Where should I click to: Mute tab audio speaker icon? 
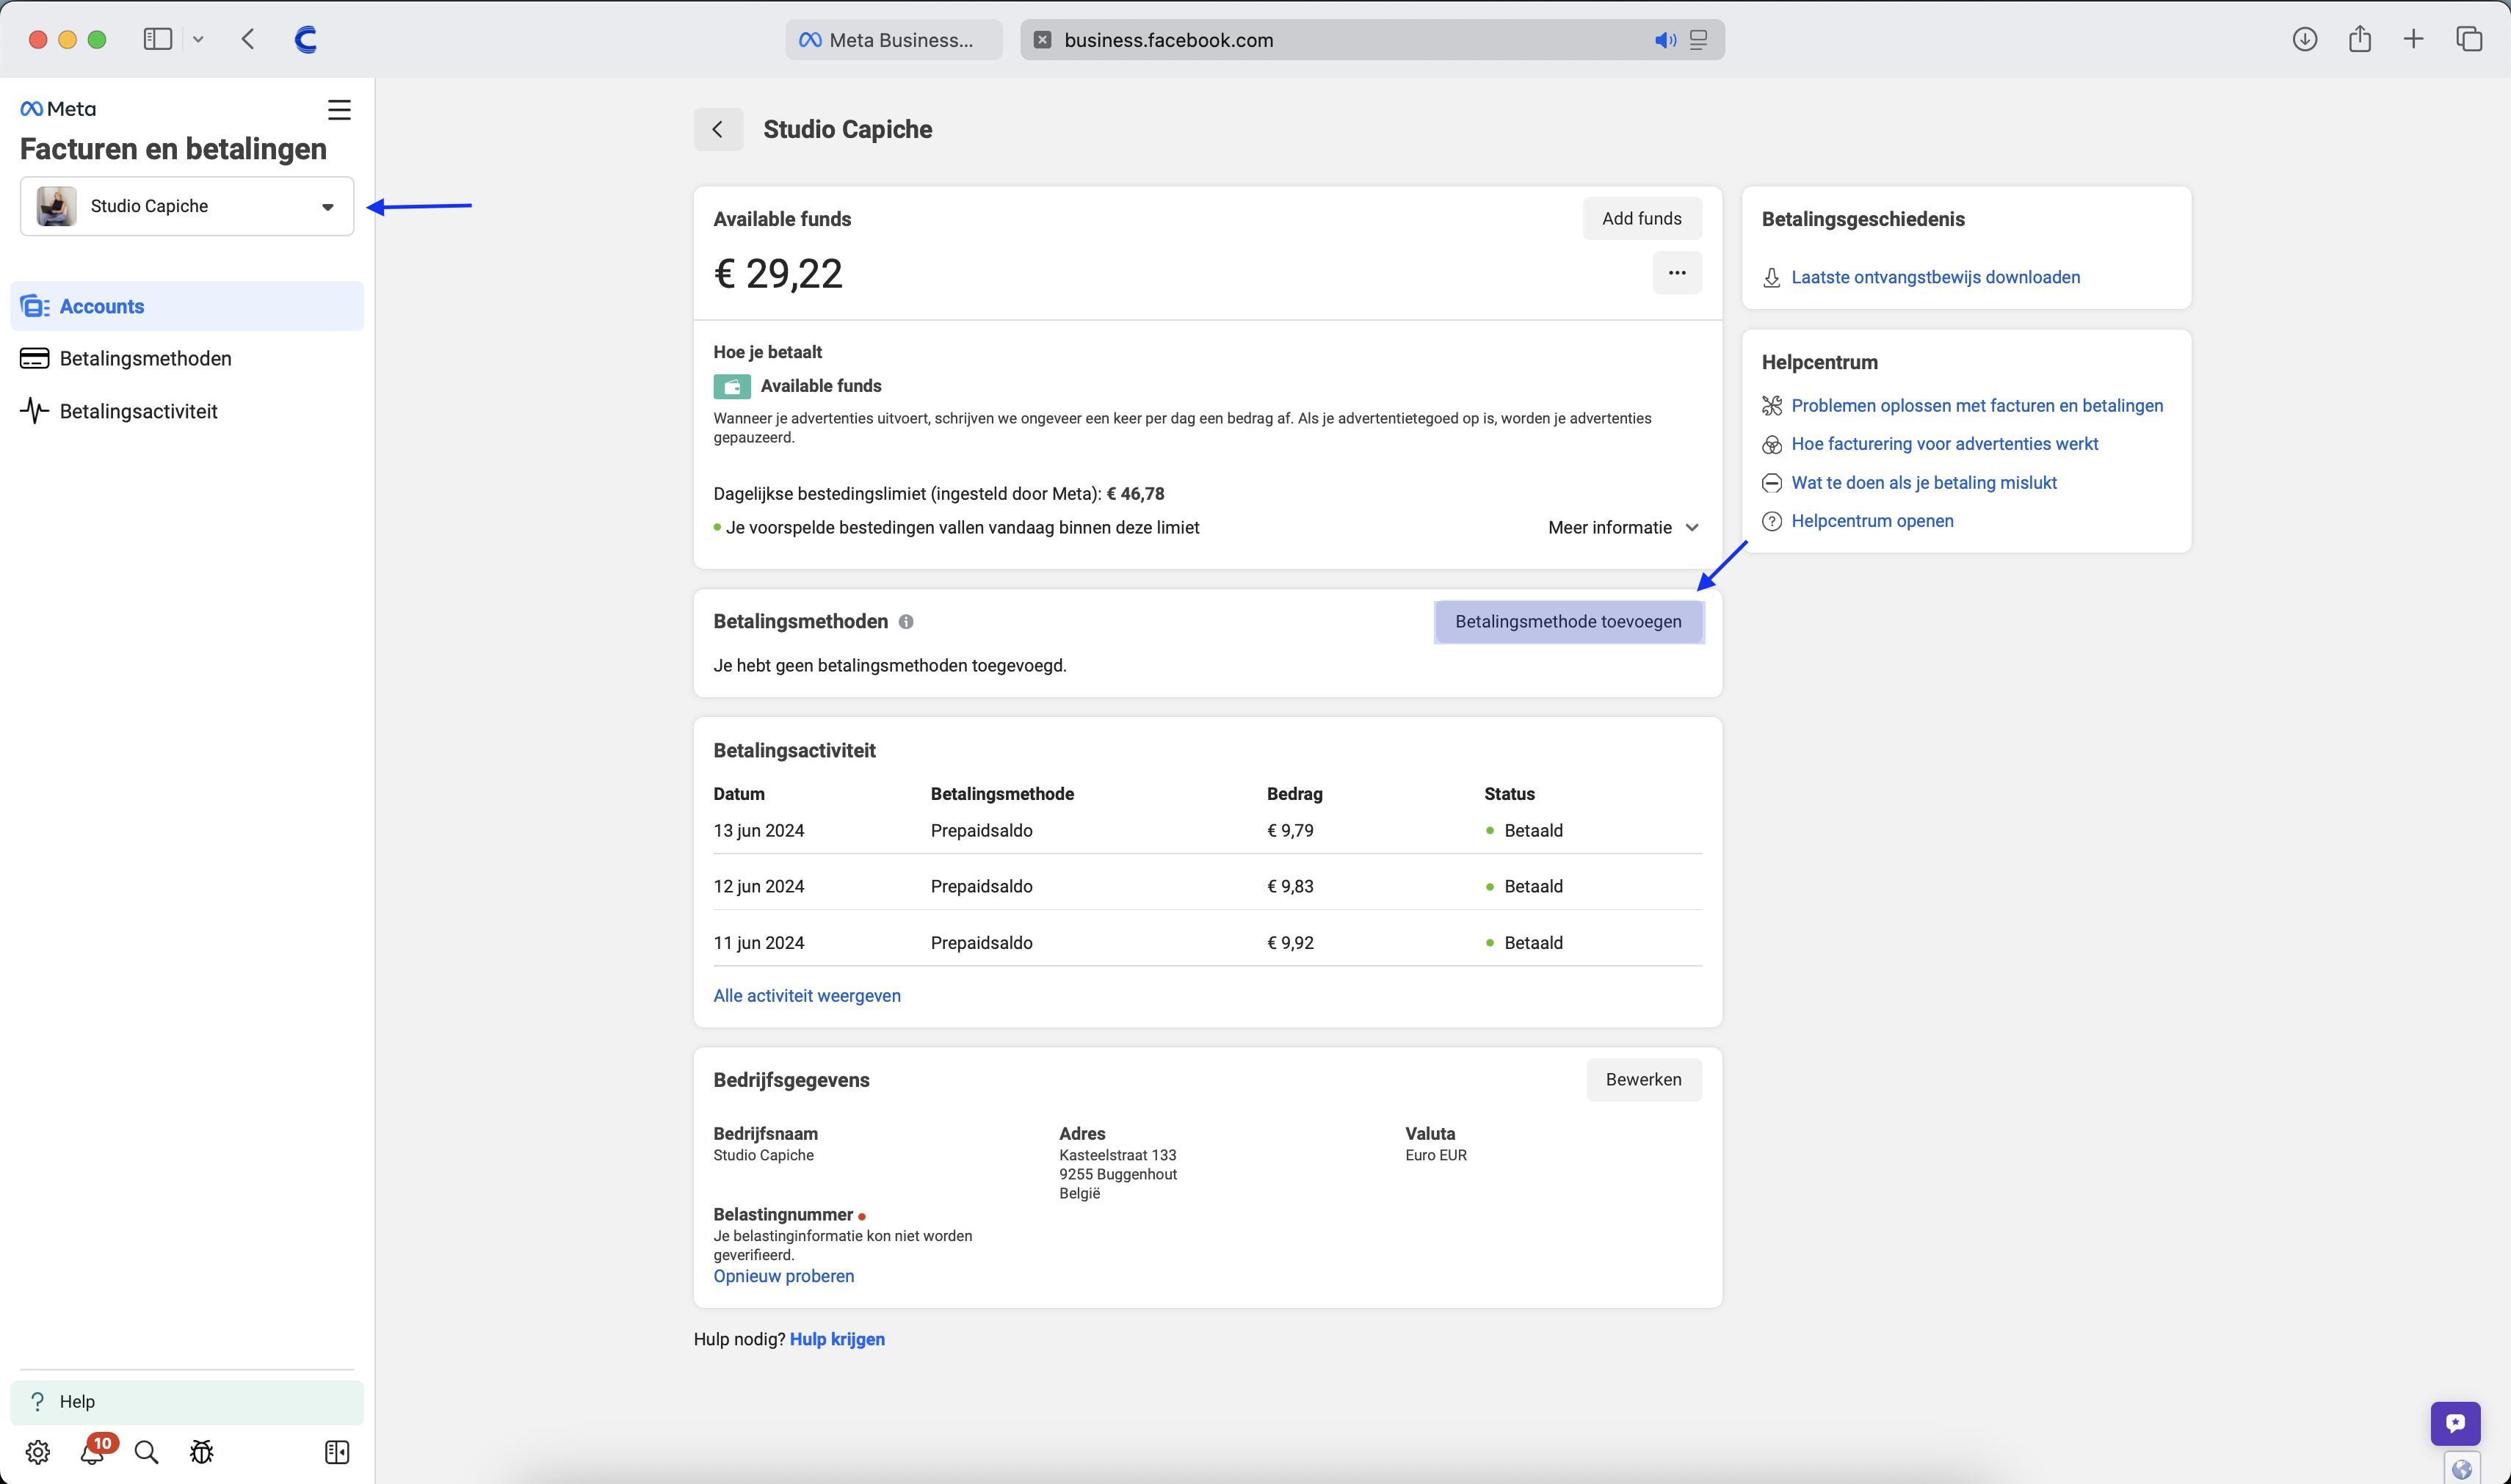(x=1664, y=40)
